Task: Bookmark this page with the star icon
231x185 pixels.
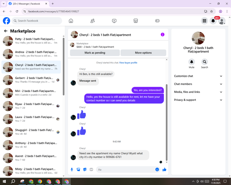Action: click(212, 12)
